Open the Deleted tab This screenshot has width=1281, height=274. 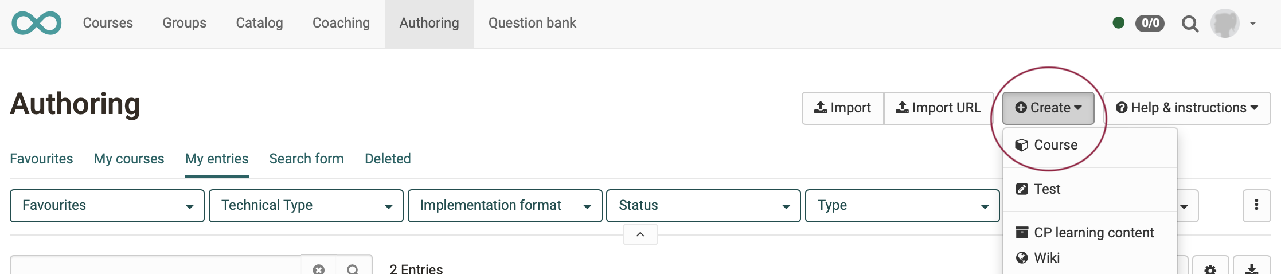[388, 159]
